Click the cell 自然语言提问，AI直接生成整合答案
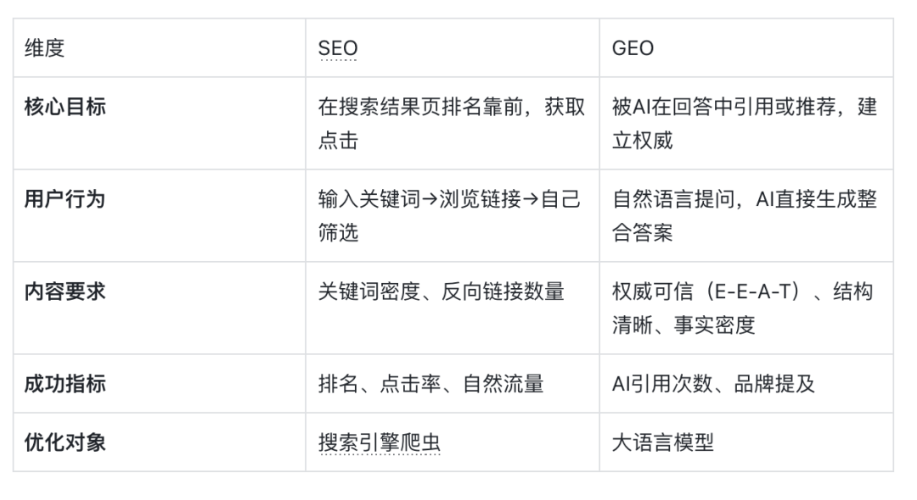 [x=746, y=215]
